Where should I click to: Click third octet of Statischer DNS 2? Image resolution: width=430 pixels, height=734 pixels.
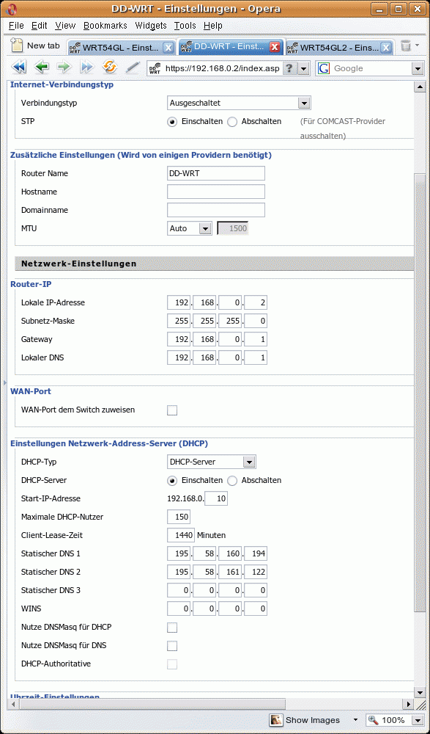(x=230, y=573)
